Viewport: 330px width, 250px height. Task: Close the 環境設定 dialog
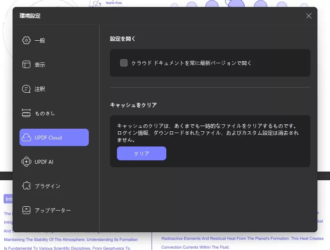click(x=309, y=16)
